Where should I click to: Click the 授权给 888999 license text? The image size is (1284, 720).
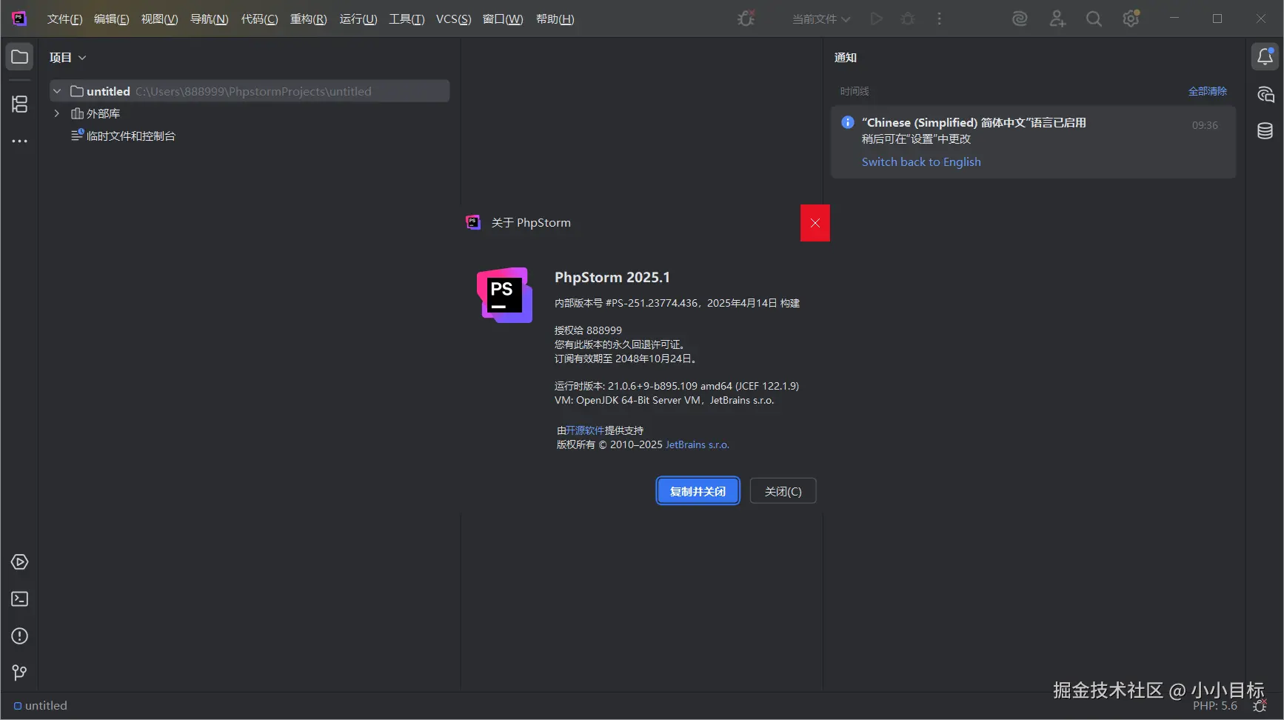[x=588, y=330]
